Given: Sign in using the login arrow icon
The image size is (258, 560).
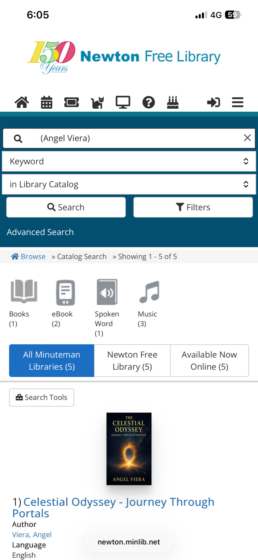Looking at the screenshot, I should [x=214, y=102].
